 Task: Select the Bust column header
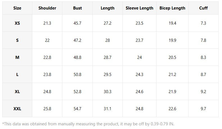78,8
